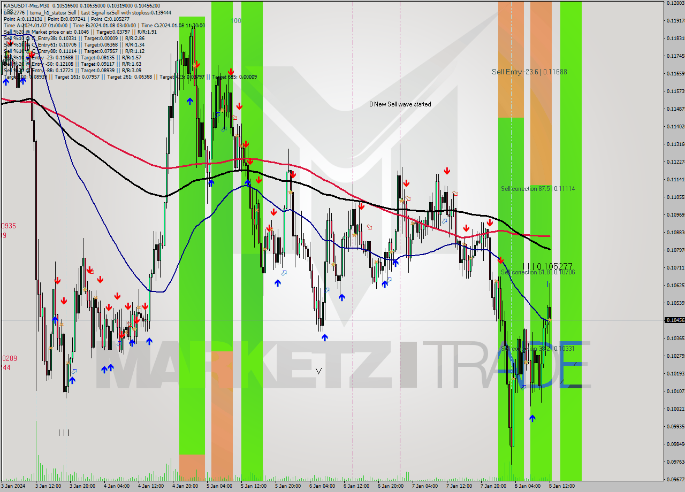This screenshot has height=492, width=685.
Task: Select the 'C_Entry61: 0.10706' row
Action: pos(74,44)
